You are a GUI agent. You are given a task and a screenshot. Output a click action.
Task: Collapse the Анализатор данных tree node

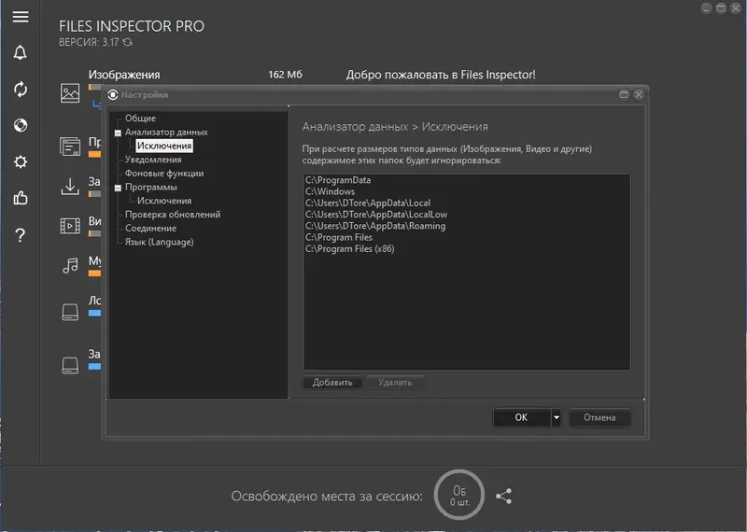[118, 133]
